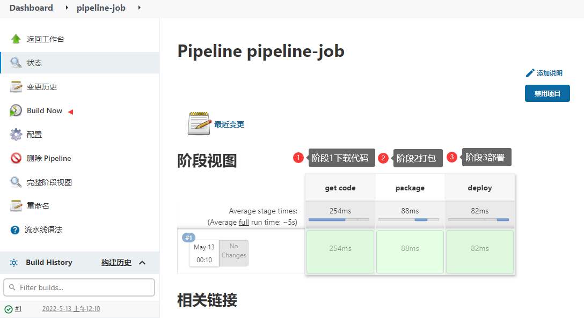Viewport: 584px width, 318px height.
Task: Click the No Changes box for build #1
Action: (x=233, y=253)
